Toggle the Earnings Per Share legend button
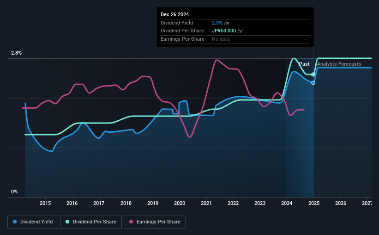379x235 pixels. point(155,222)
